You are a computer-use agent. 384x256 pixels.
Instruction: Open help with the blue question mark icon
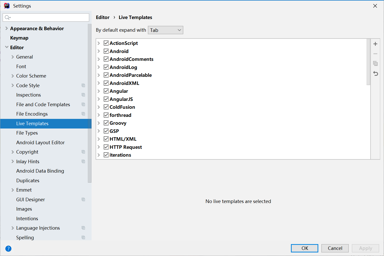(x=8, y=249)
